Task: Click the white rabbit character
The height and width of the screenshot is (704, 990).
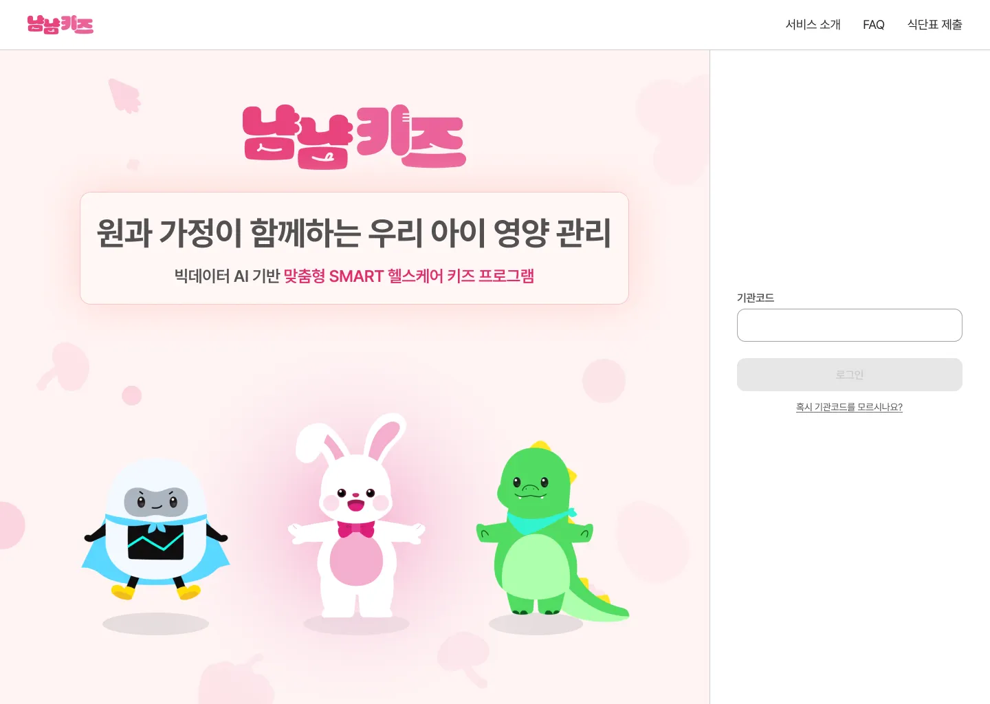Action: point(356,516)
